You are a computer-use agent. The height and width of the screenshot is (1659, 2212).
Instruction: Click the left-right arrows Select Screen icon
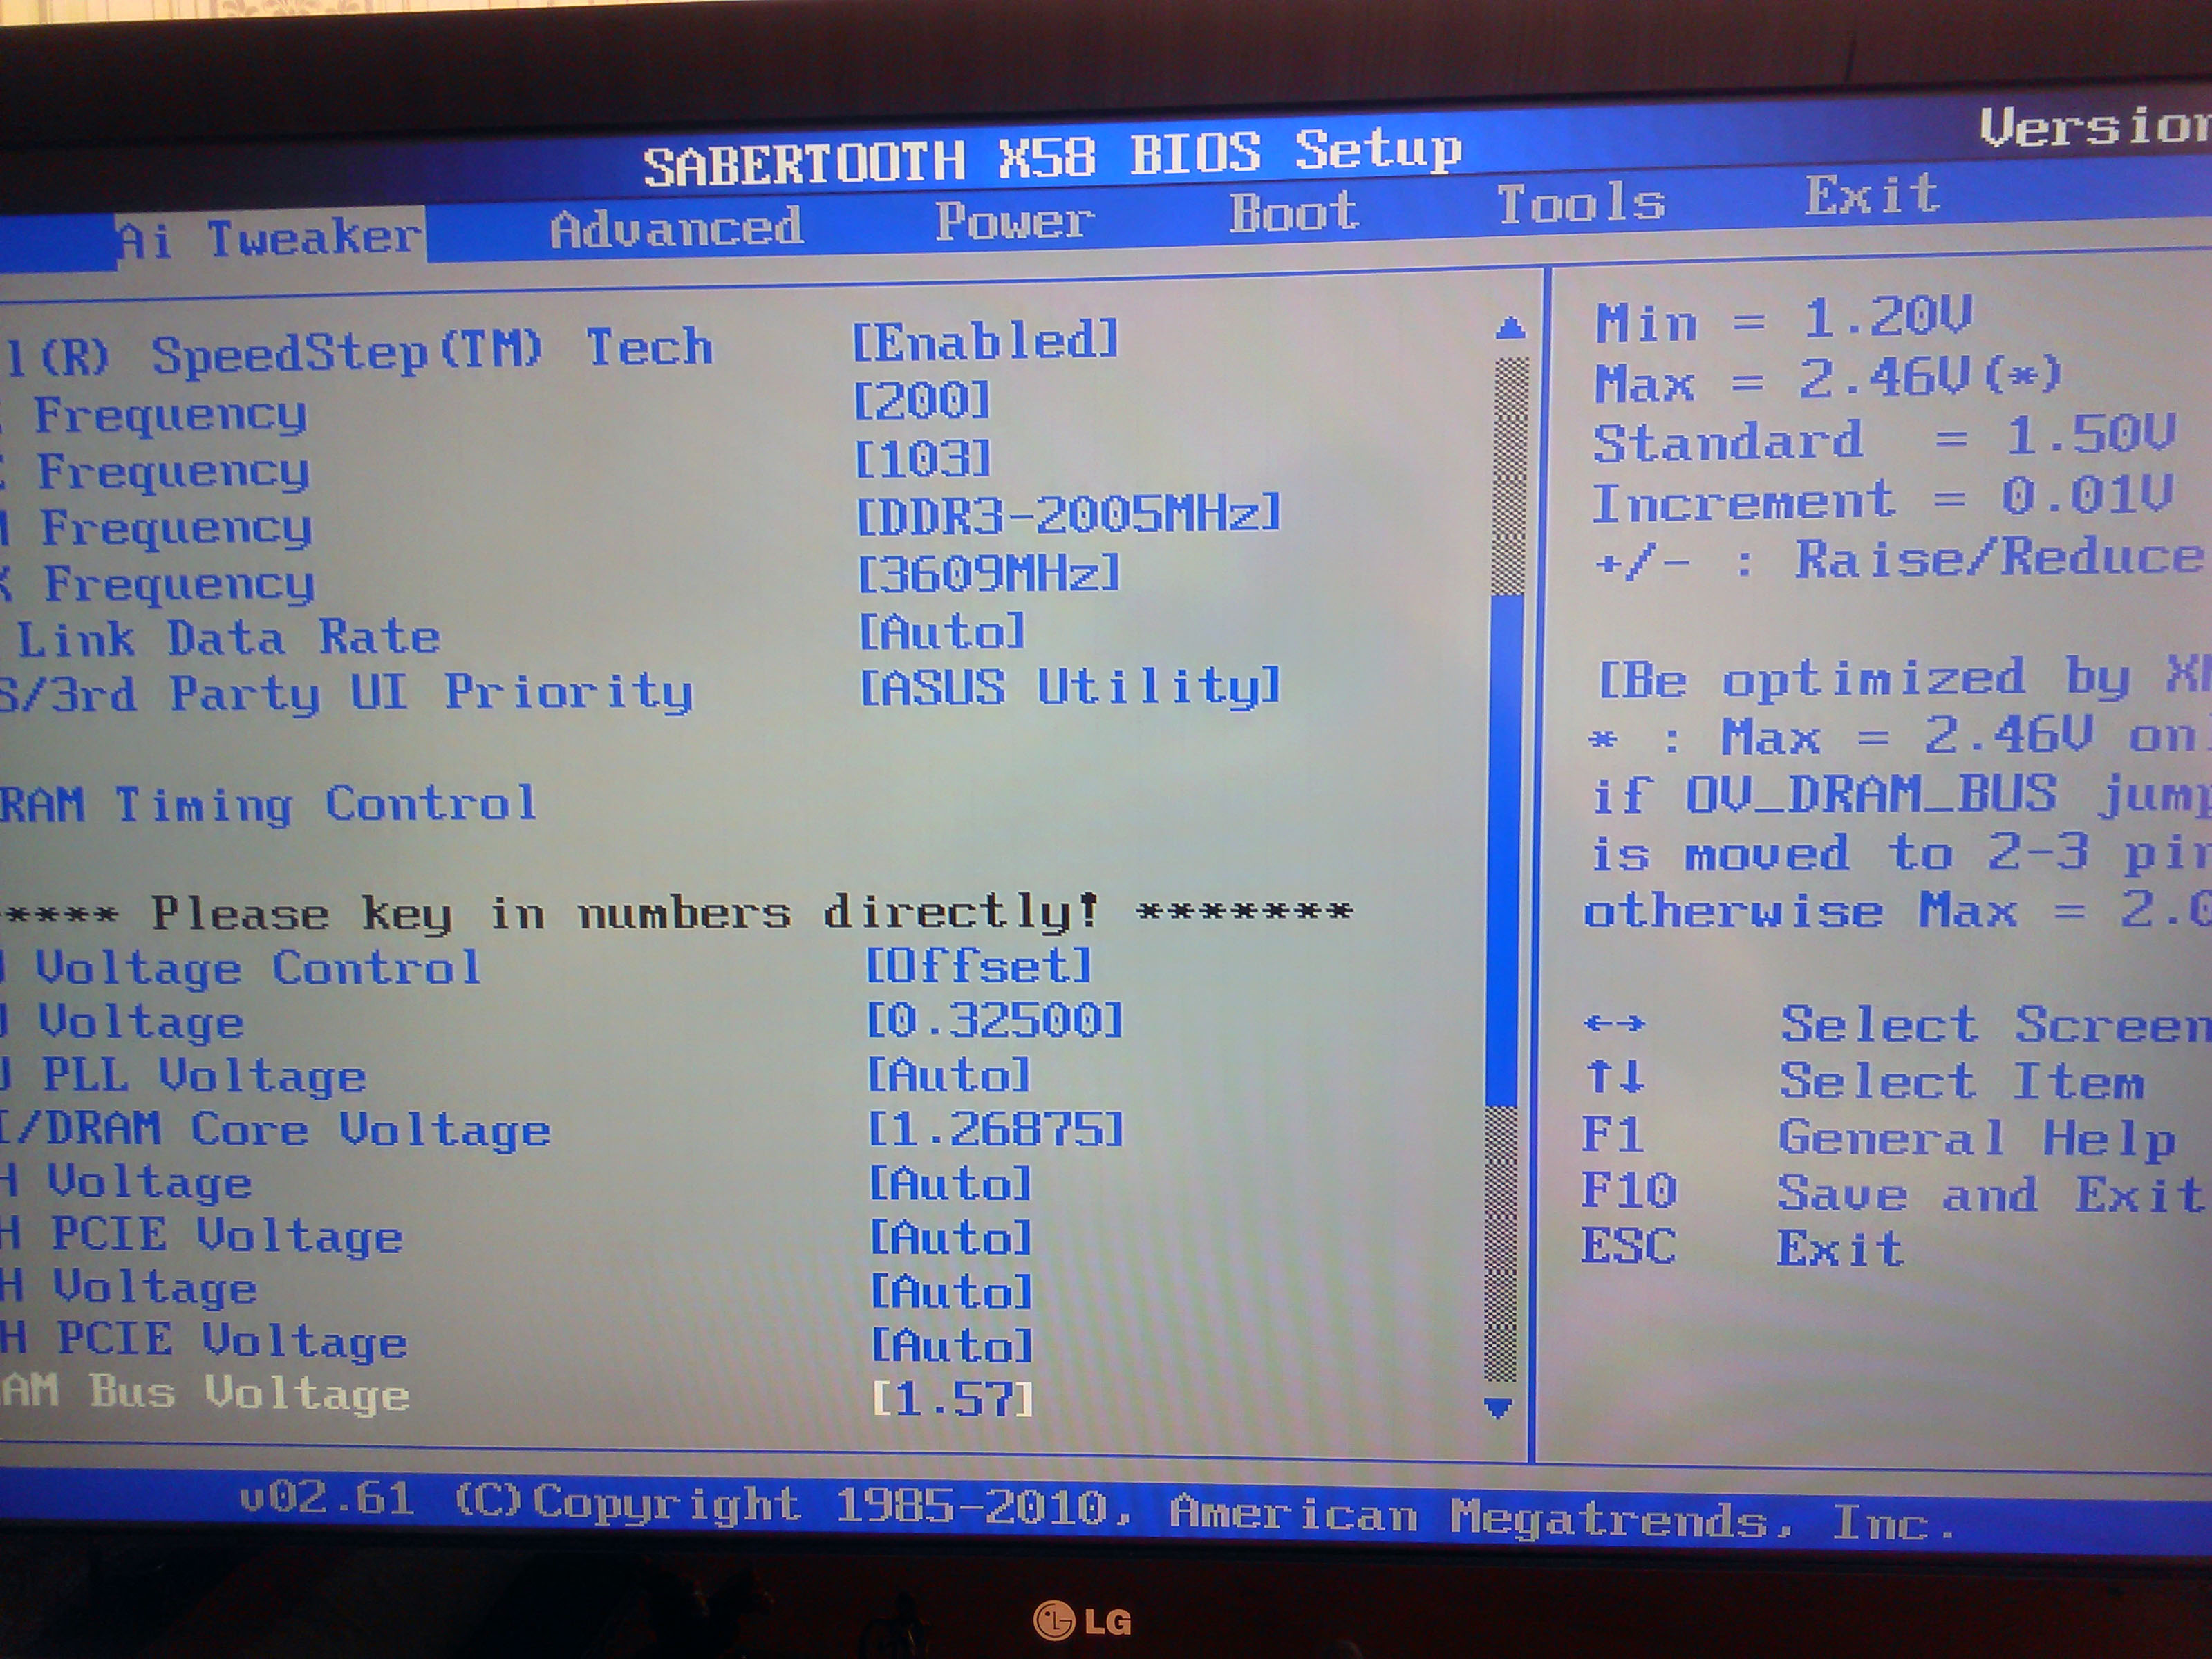coord(1614,1024)
